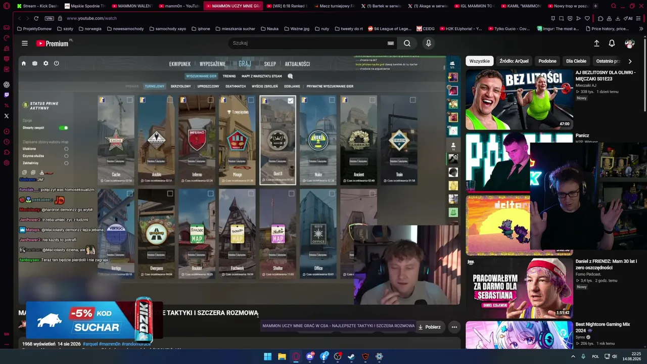
Task: Select the Zakładnicy radio button
Action: pyautogui.click(x=66, y=163)
